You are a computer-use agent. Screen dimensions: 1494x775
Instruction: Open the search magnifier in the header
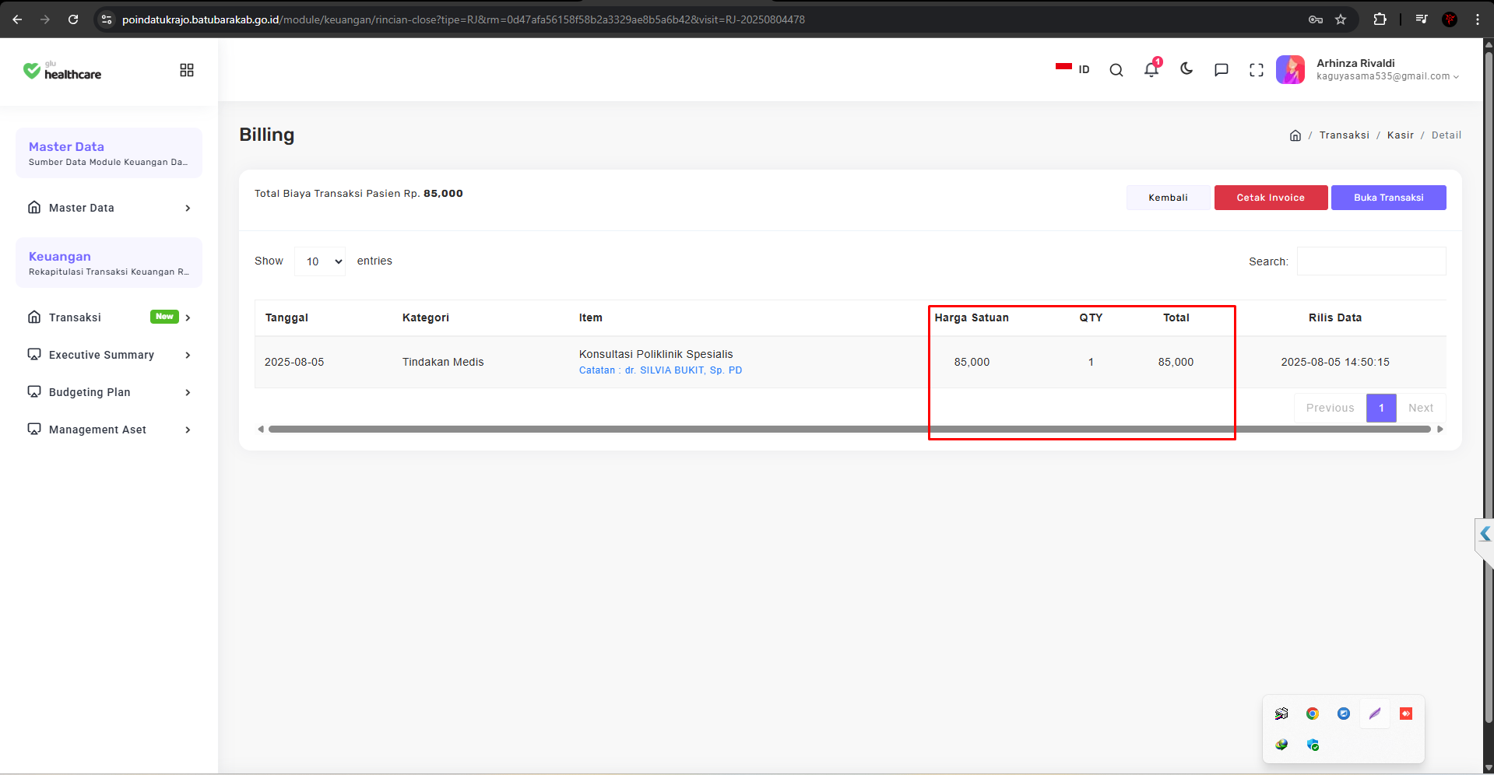(1116, 70)
